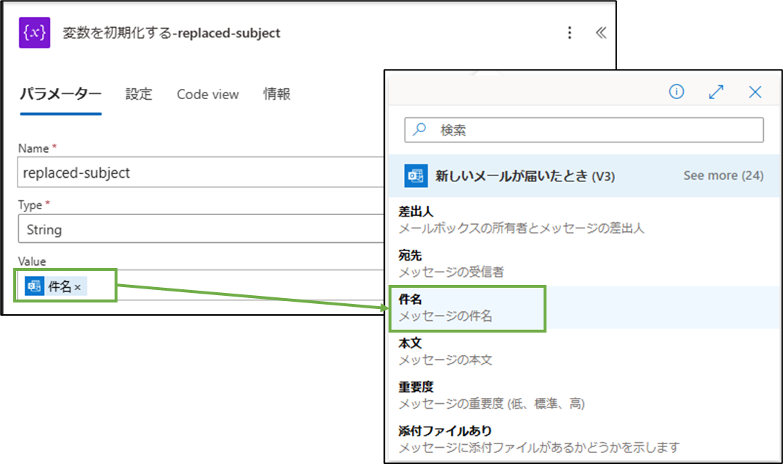Screen dimensions: 783x464
Task: Open the 情報 tab
Action: point(277,94)
